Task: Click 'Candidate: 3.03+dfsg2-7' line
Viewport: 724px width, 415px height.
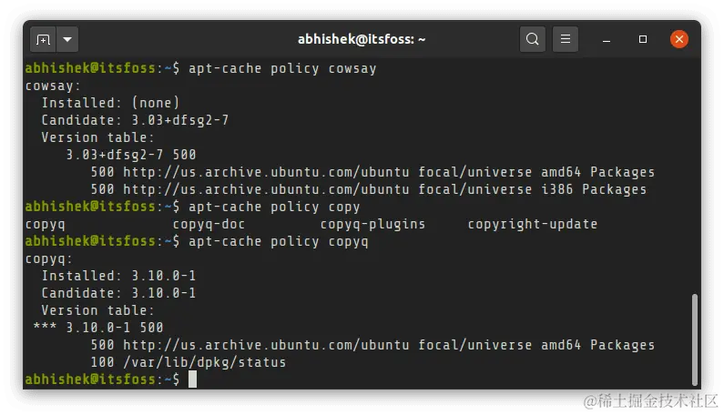Action: pyautogui.click(x=135, y=120)
